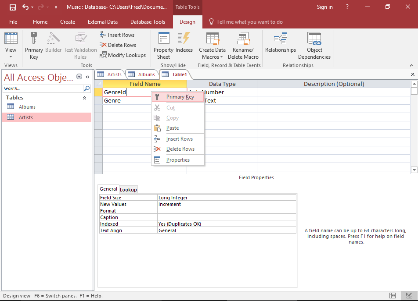Click the New Values Increment value

227,204
